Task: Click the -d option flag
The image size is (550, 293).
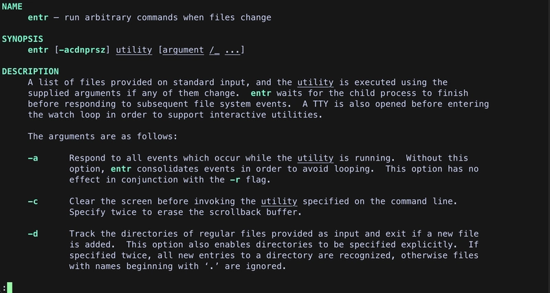Action: pyautogui.click(x=33, y=234)
